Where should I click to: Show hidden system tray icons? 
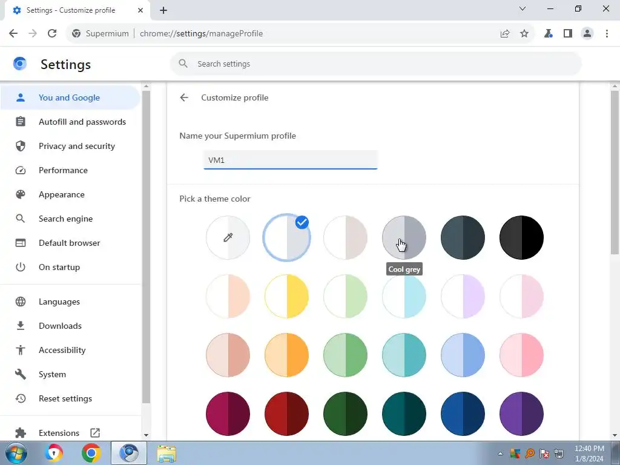(x=500, y=453)
